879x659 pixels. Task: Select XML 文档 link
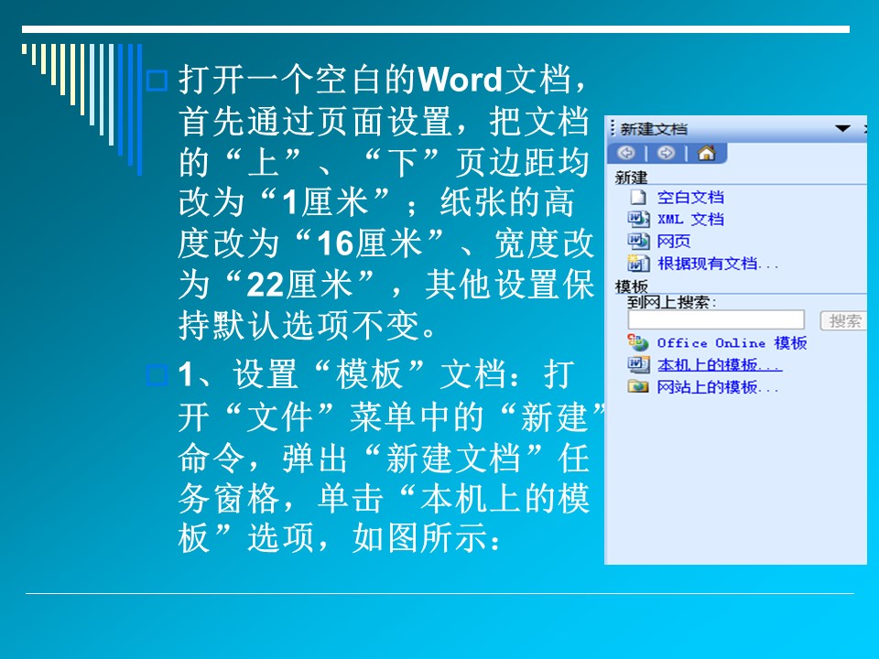[x=690, y=219]
